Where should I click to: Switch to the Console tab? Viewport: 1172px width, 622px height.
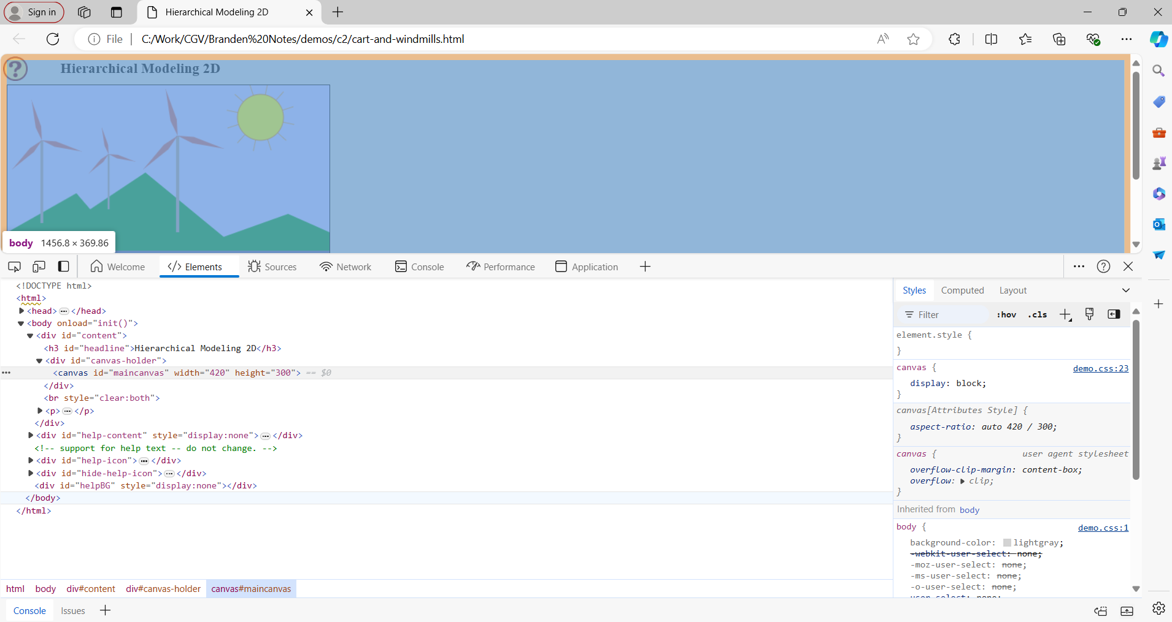click(x=420, y=267)
